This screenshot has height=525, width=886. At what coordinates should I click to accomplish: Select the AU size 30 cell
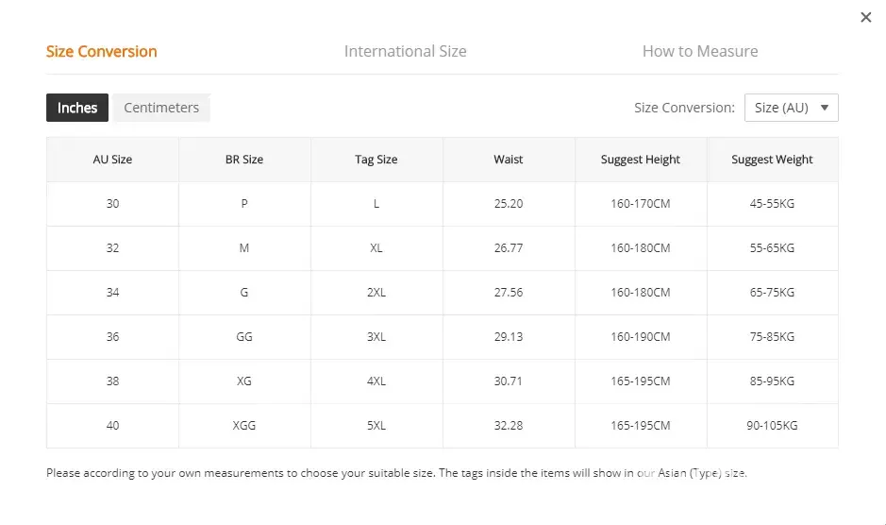click(112, 204)
